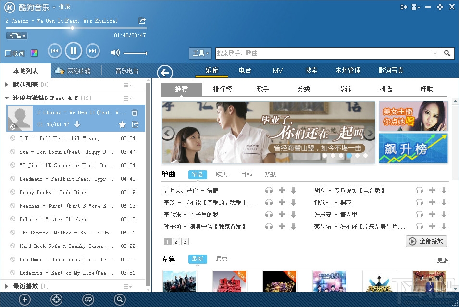Collapse the 速度与激情6 playlist
This screenshot has height=307, width=459.
(7, 98)
